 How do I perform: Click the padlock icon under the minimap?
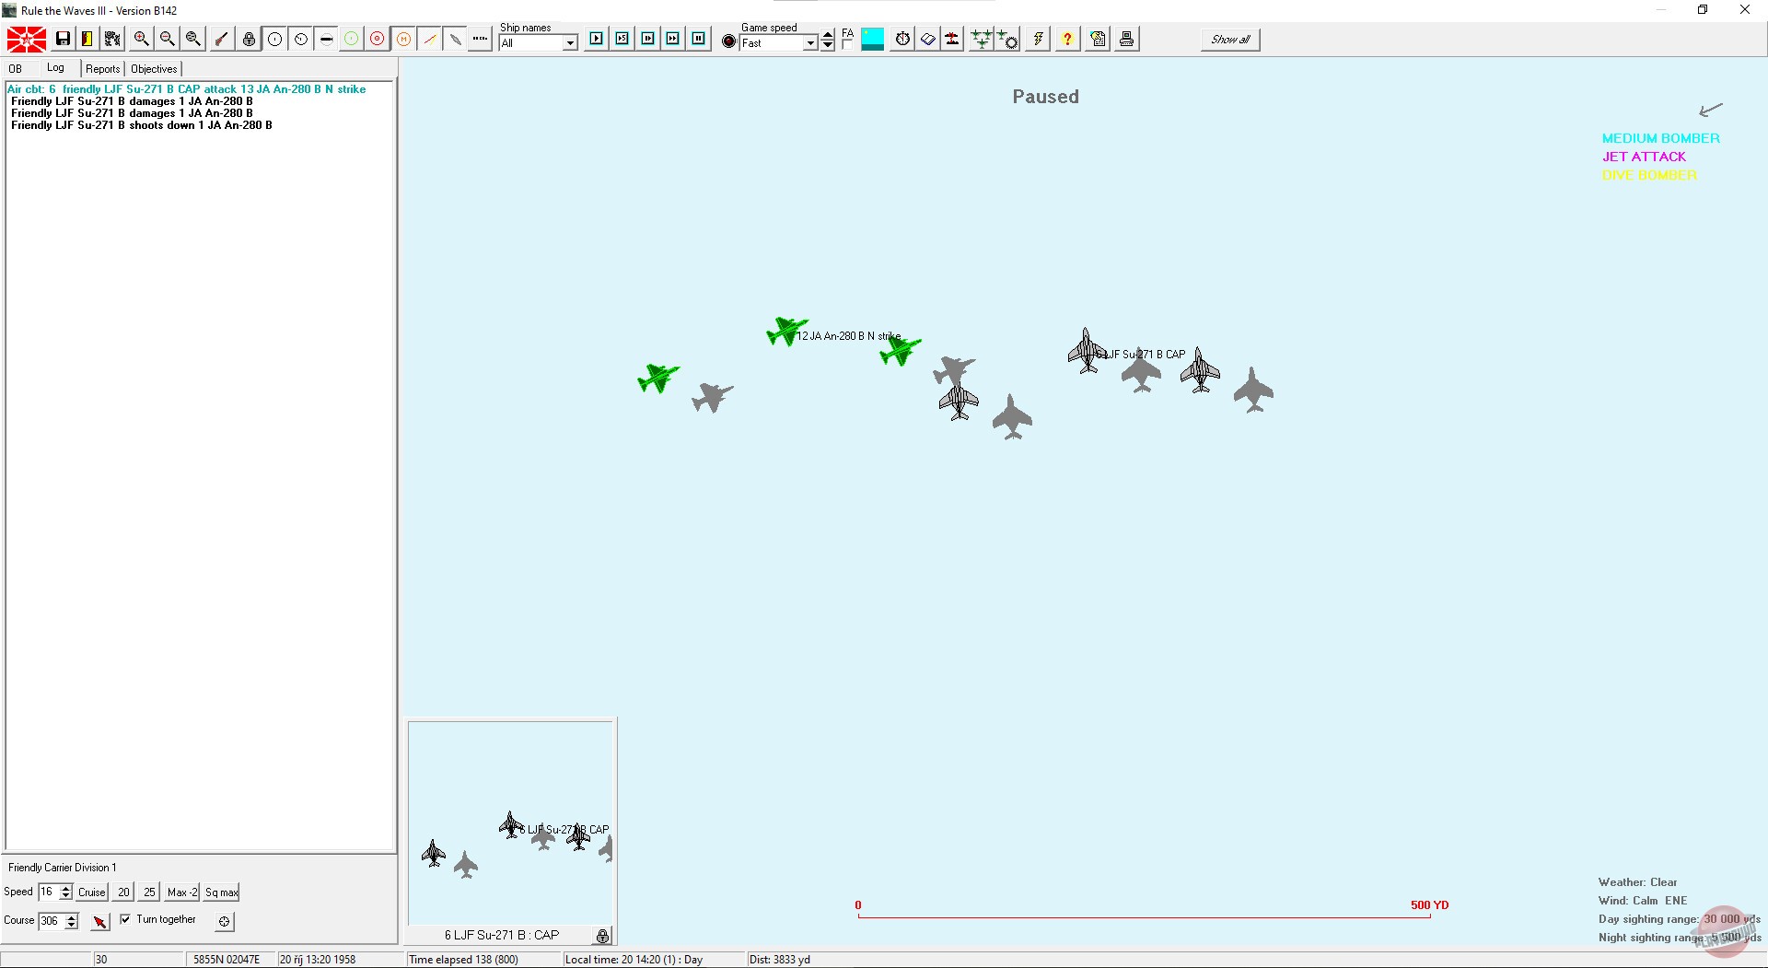[602, 936]
